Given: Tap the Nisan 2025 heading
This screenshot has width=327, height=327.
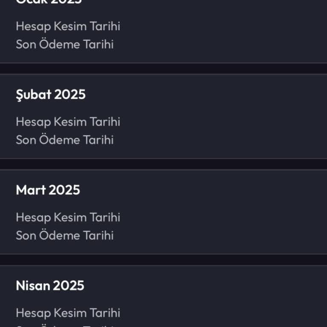Looking at the screenshot, I should point(50,285).
